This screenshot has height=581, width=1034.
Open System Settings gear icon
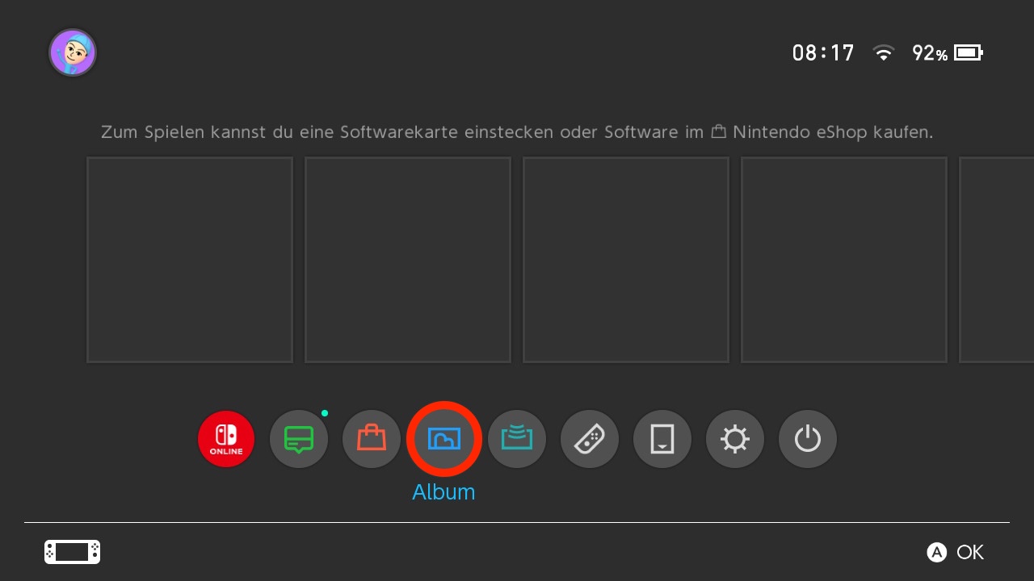(735, 440)
